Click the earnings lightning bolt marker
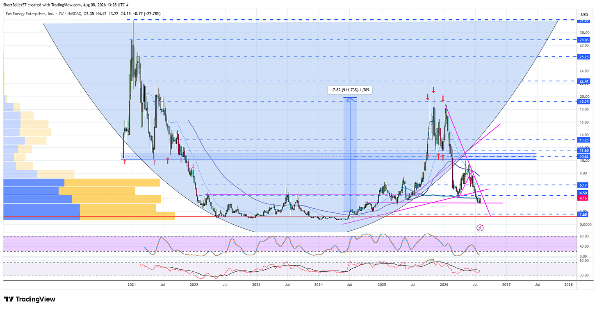597x309 pixels. 480,227
